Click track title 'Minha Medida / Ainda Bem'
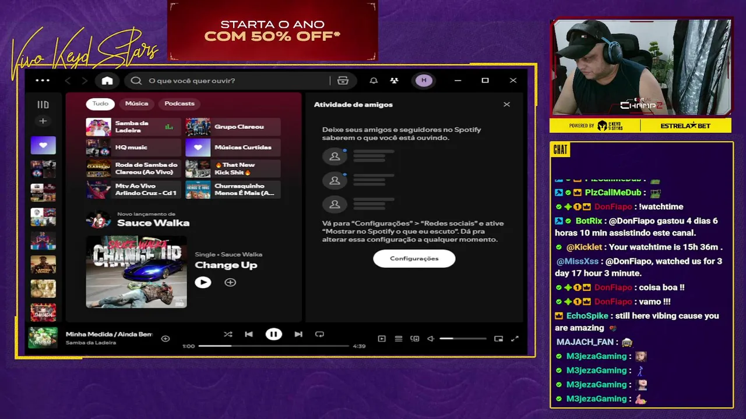Viewport: 746px width, 419px height. tap(109, 334)
